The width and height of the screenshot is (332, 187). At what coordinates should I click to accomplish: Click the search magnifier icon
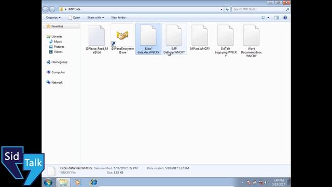[287, 9]
